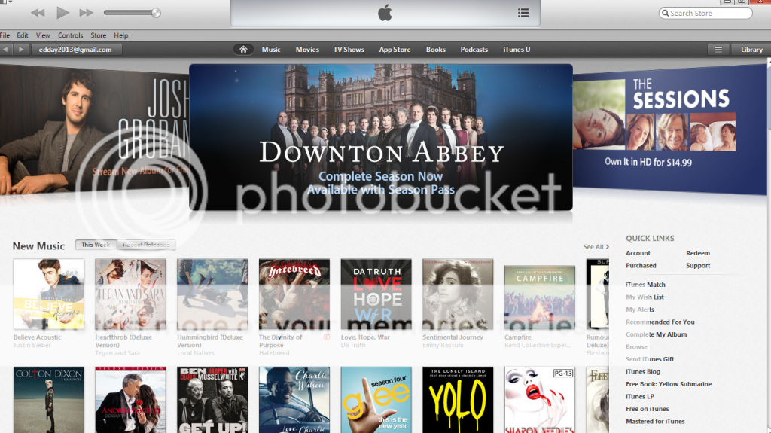Open the Controls menu
771x433 pixels.
pyautogui.click(x=70, y=35)
